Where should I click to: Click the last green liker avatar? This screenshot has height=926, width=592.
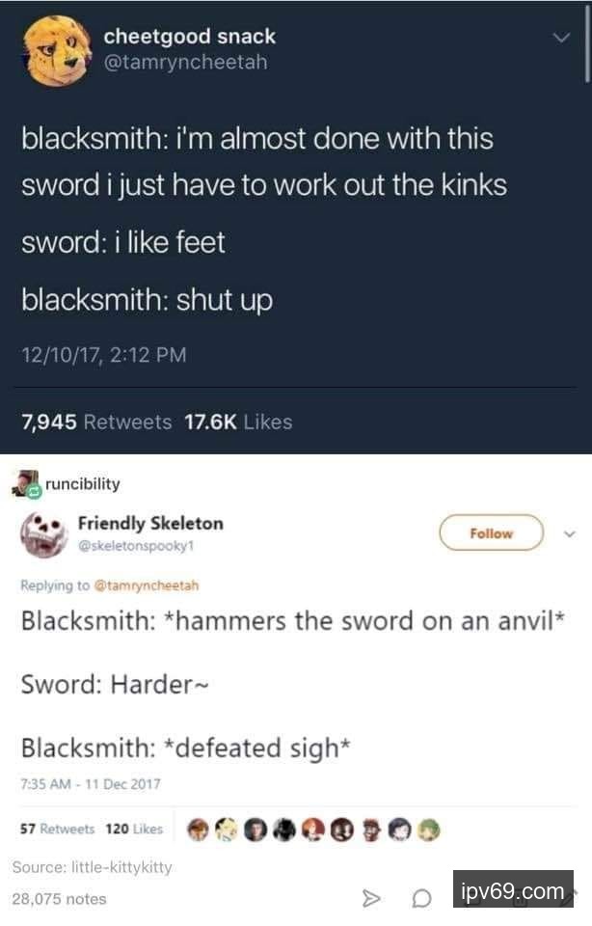(429, 830)
